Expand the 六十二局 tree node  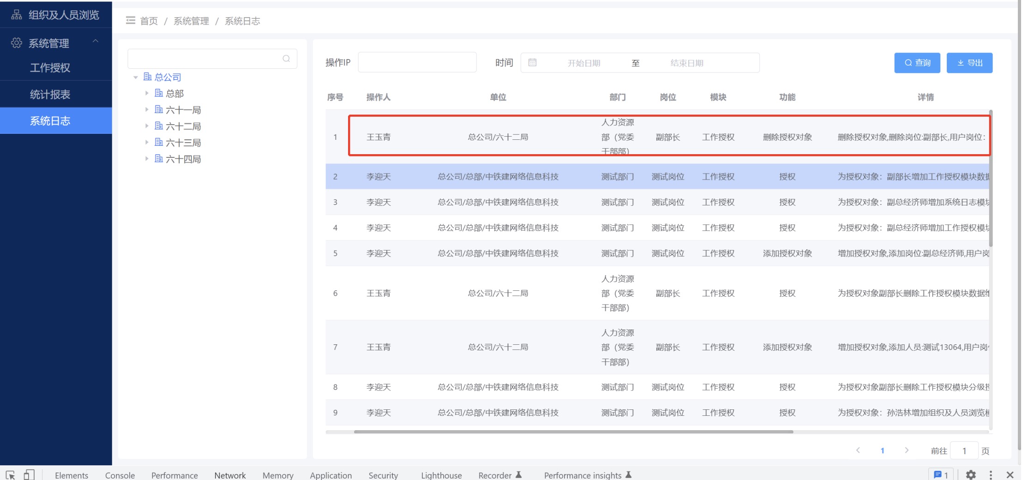[147, 126]
